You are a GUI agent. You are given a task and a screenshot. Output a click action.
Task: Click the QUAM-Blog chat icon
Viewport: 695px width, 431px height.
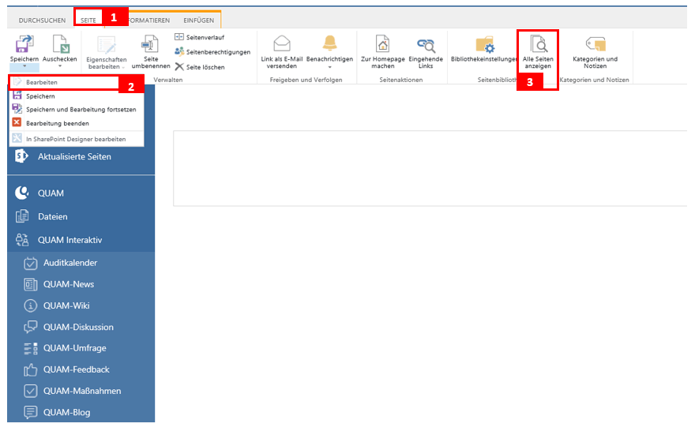pos(31,412)
